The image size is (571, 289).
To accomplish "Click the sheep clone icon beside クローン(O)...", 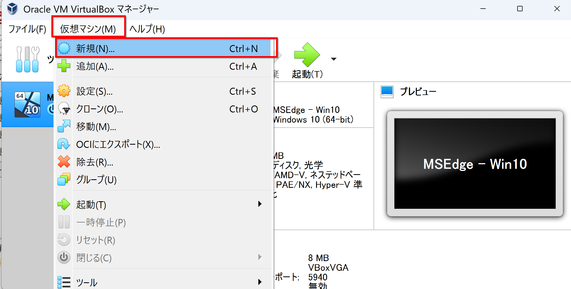I will [64, 109].
